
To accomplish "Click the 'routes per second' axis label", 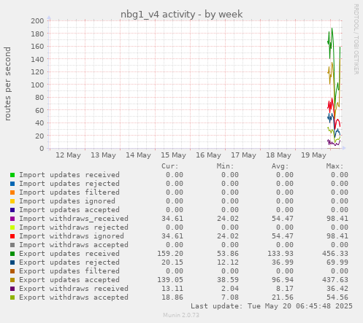I will point(7,84).
